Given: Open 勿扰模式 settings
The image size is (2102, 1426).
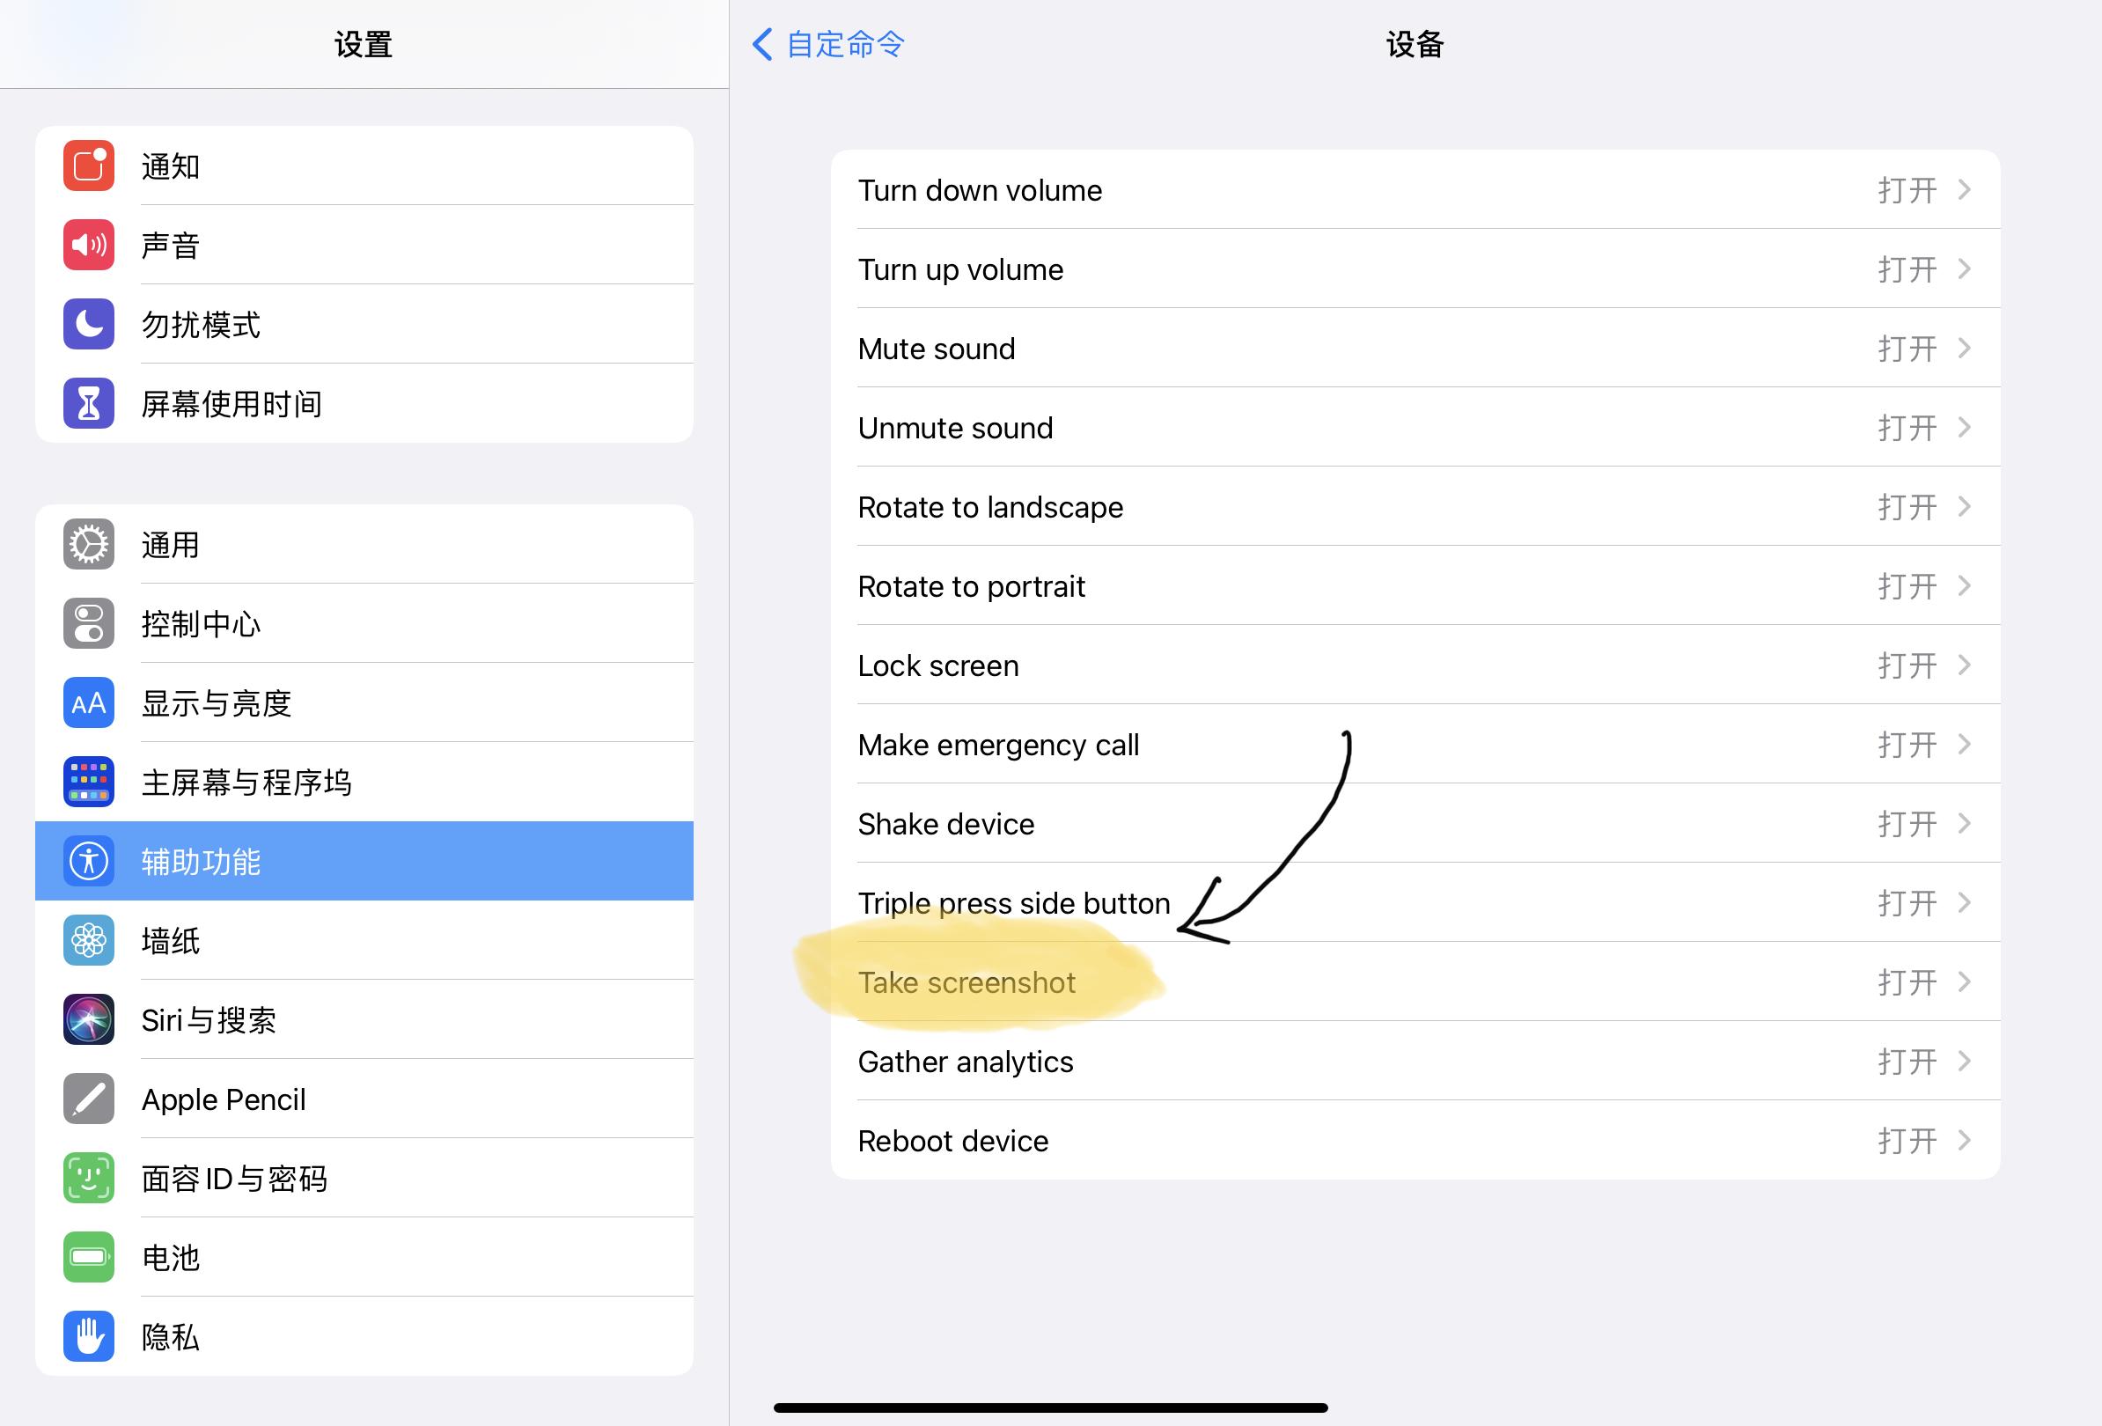Looking at the screenshot, I should point(363,325).
